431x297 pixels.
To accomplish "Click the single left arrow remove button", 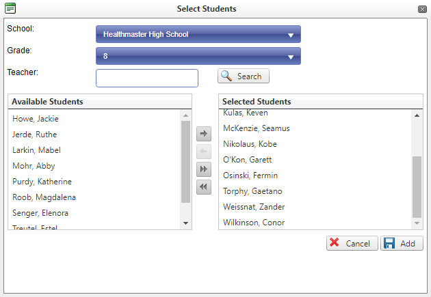I will pos(204,152).
